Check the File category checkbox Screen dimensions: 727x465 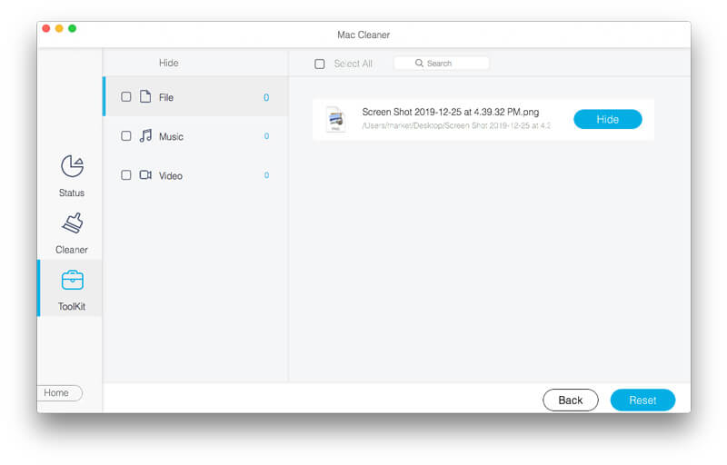pos(126,97)
